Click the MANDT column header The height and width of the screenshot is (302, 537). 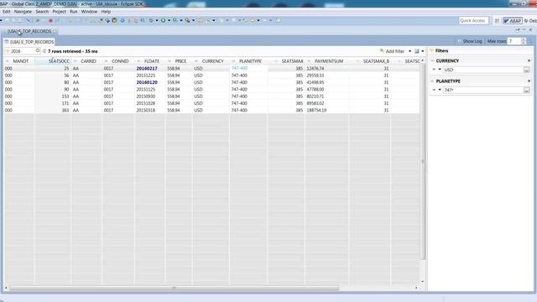pos(20,61)
